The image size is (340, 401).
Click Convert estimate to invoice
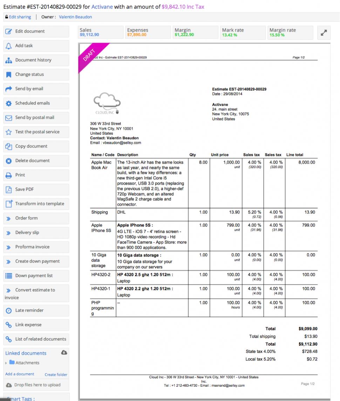35,290
